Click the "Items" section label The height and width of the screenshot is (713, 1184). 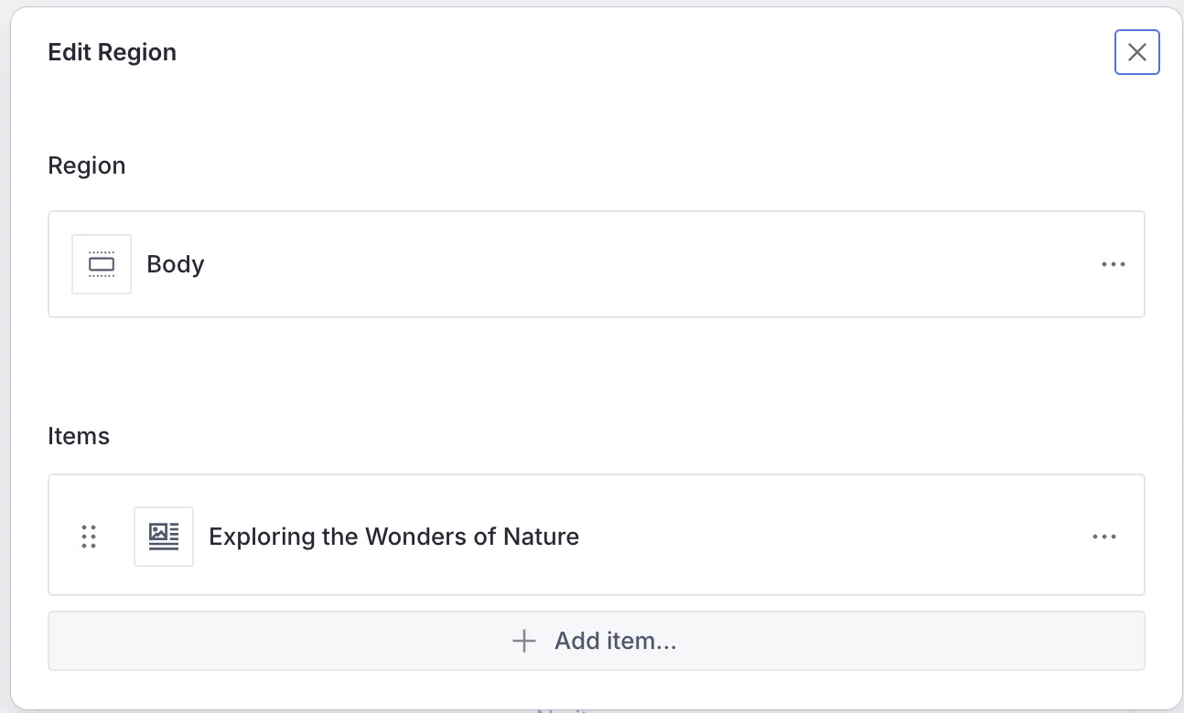pyautogui.click(x=79, y=436)
